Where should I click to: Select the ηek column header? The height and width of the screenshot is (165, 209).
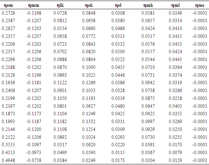click(x=89, y=5)
